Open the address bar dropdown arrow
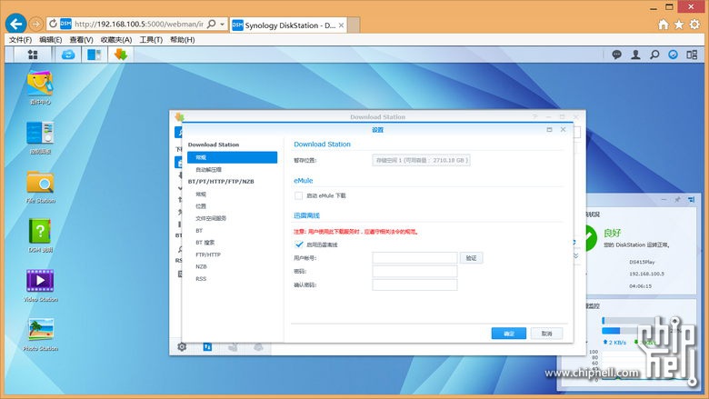The height and width of the screenshot is (399, 709). click(x=223, y=24)
